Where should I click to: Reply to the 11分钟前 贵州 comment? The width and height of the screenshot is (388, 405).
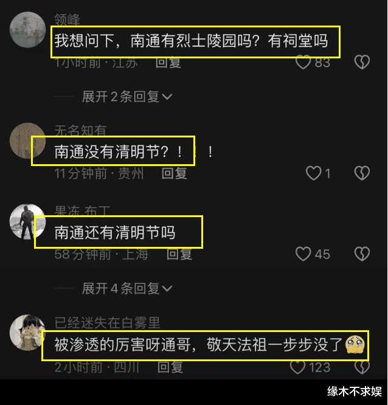(175, 173)
